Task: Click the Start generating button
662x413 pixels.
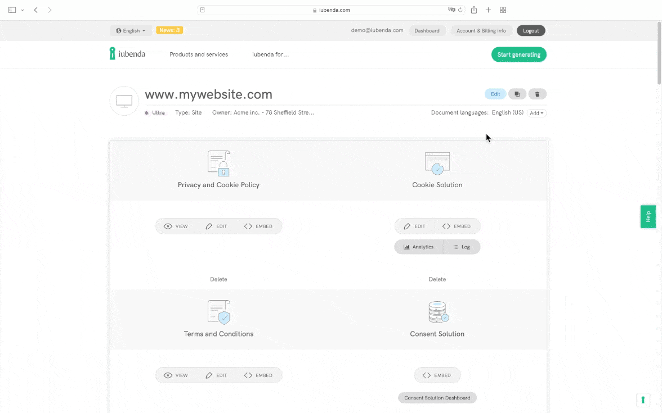Action: [x=518, y=55]
